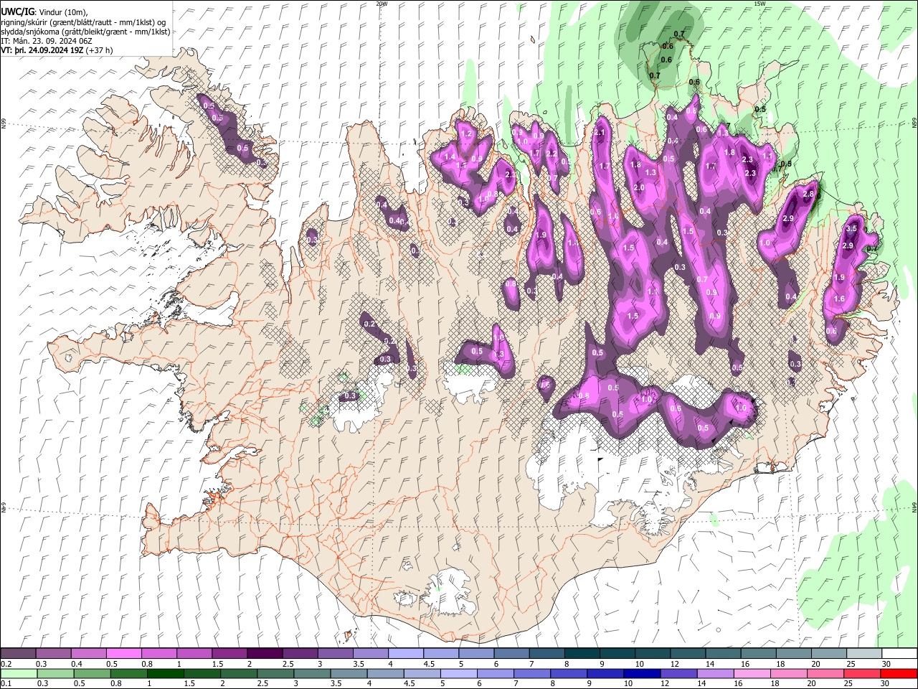Click the snow legend swatch between 1.5 and 2
This screenshot has height=689, width=918.
click(x=229, y=653)
